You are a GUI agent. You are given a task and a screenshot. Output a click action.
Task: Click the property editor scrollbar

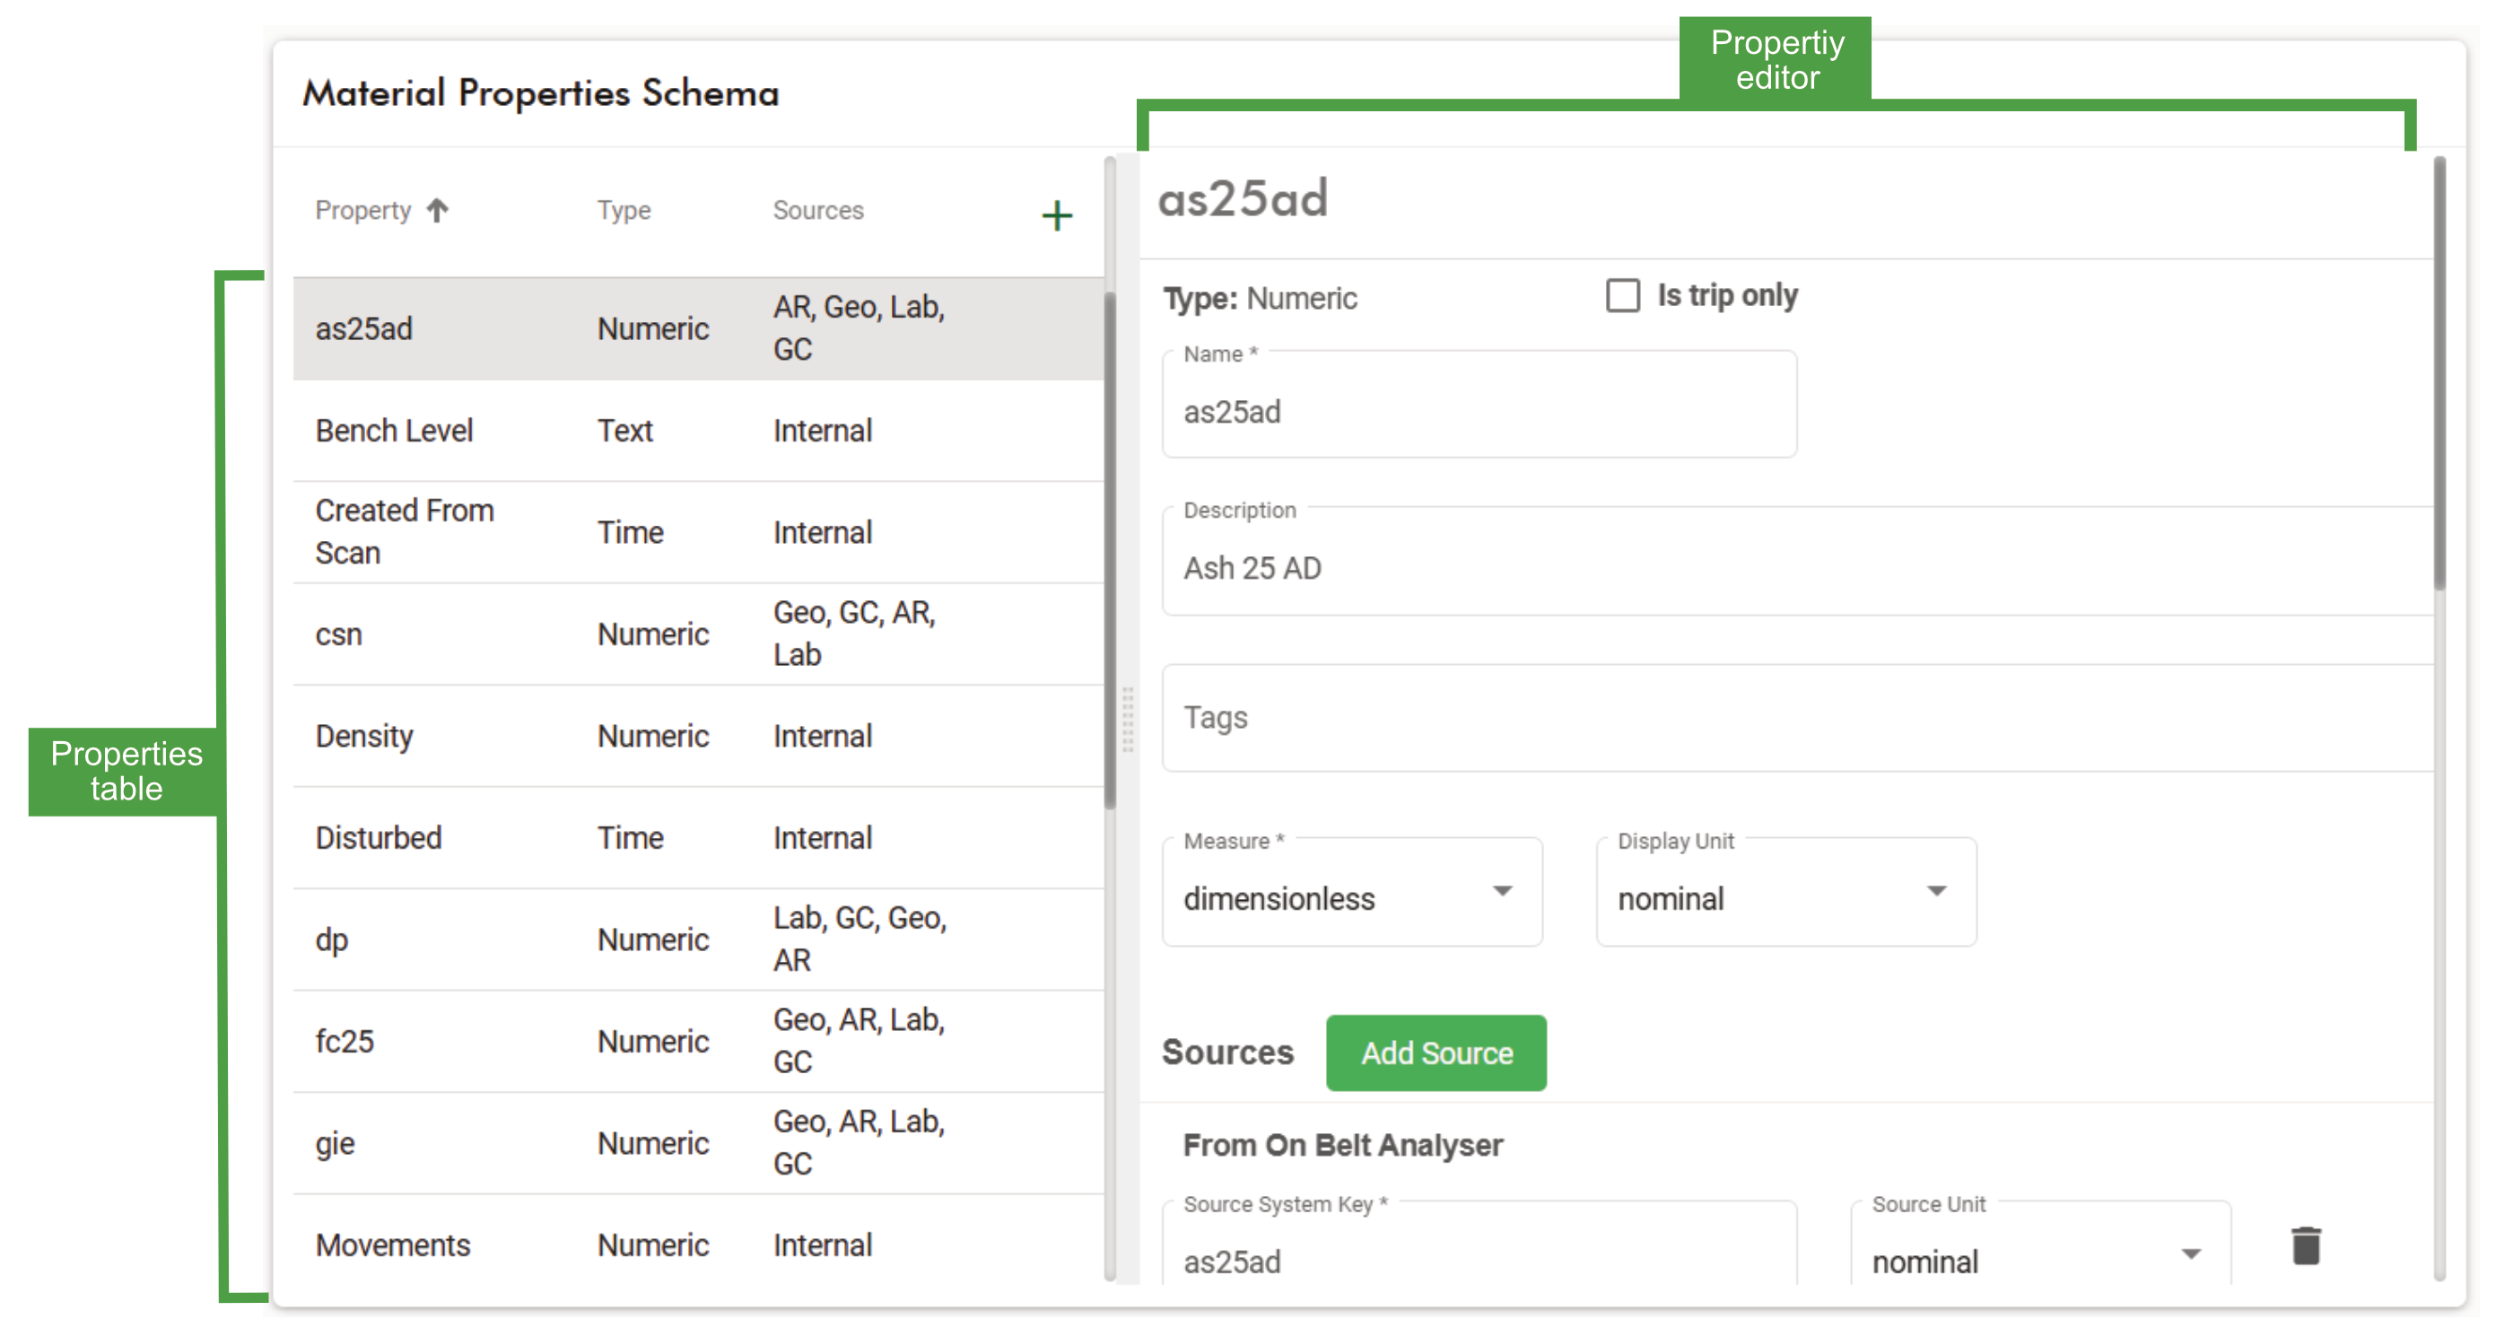(2439, 373)
